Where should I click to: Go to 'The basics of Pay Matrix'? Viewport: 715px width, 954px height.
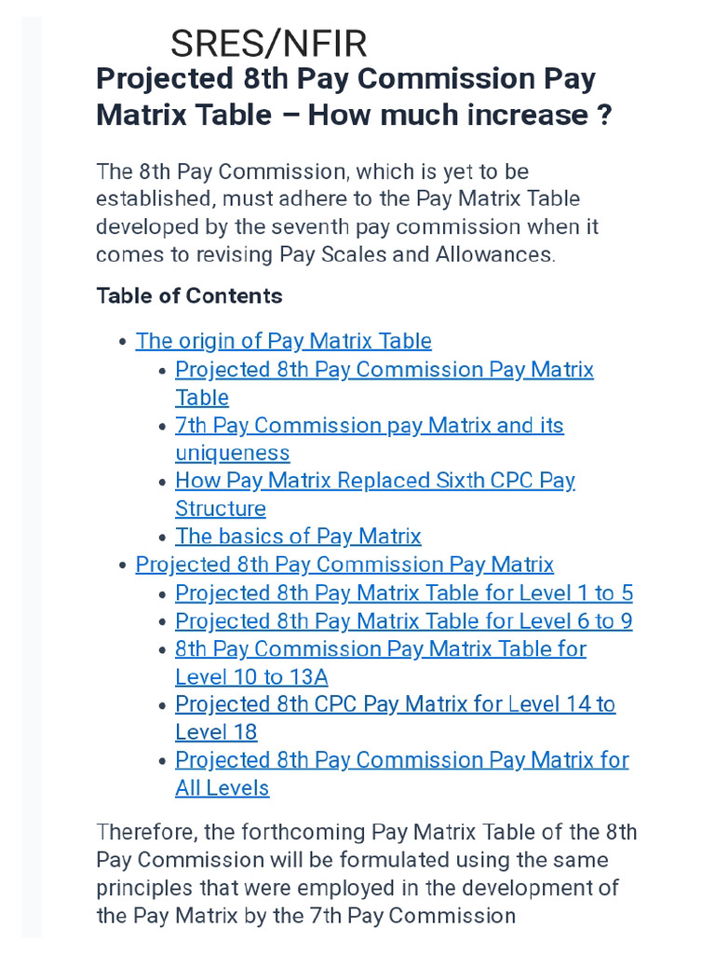click(x=298, y=537)
